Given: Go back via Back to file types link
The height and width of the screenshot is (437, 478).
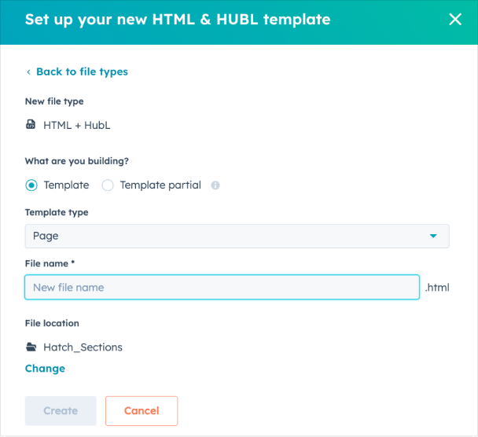Looking at the screenshot, I should [x=82, y=72].
